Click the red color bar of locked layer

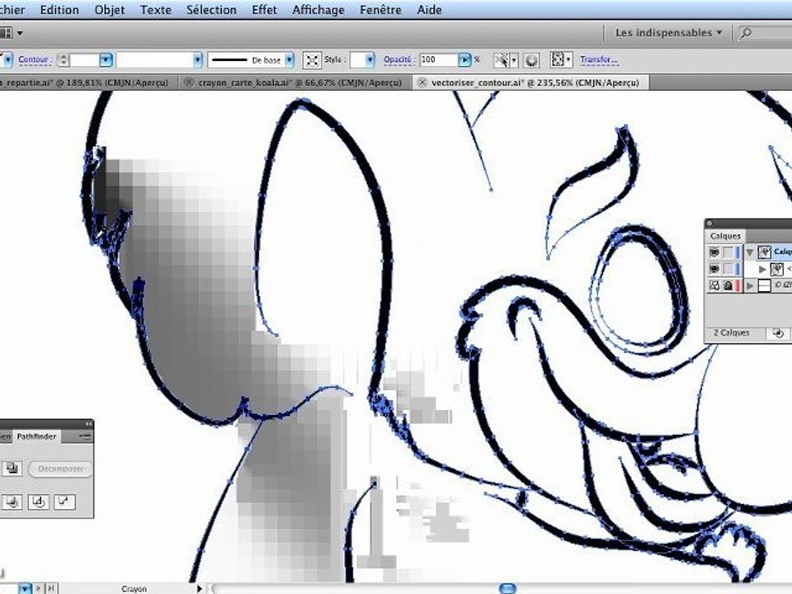pyautogui.click(x=738, y=285)
